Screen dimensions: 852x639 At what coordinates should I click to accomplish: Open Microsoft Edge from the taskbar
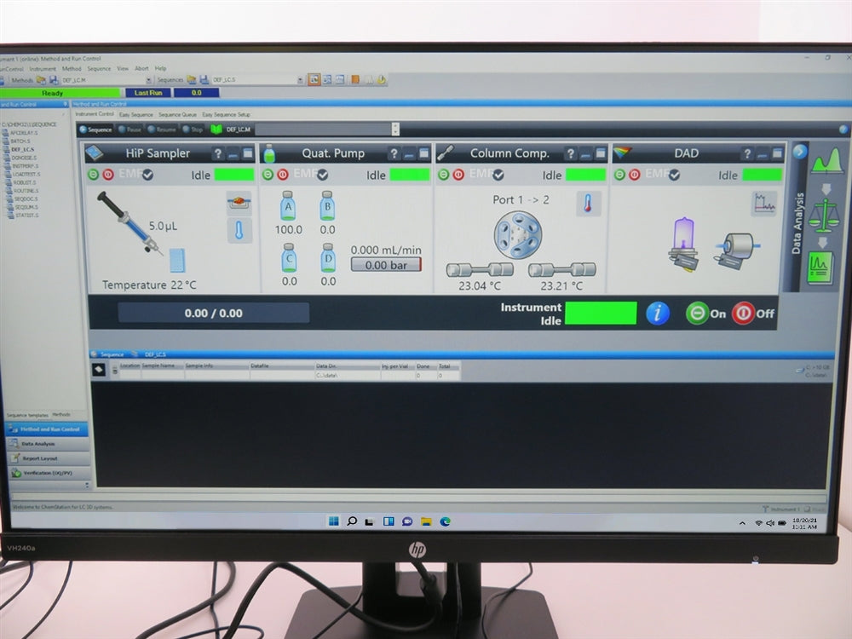[x=445, y=521]
